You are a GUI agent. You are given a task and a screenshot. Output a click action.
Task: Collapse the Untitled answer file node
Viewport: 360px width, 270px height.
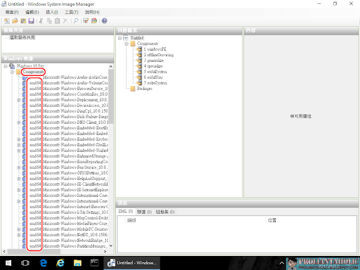pyautogui.click(x=120, y=38)
